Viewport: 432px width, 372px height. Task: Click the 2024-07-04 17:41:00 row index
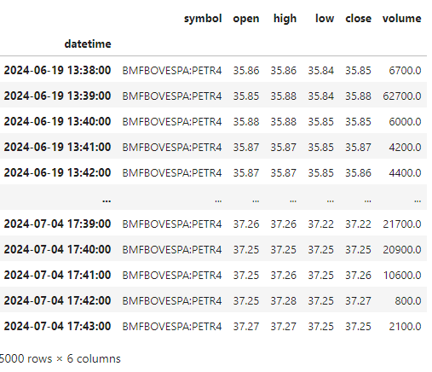click(x=57, y=275)
